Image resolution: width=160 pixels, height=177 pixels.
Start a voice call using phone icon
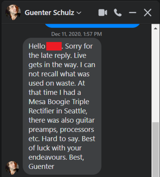tap(117, 13)
